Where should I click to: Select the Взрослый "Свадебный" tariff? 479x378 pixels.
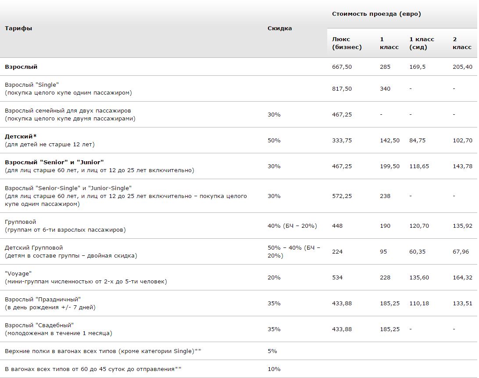(x=39, y=325)
